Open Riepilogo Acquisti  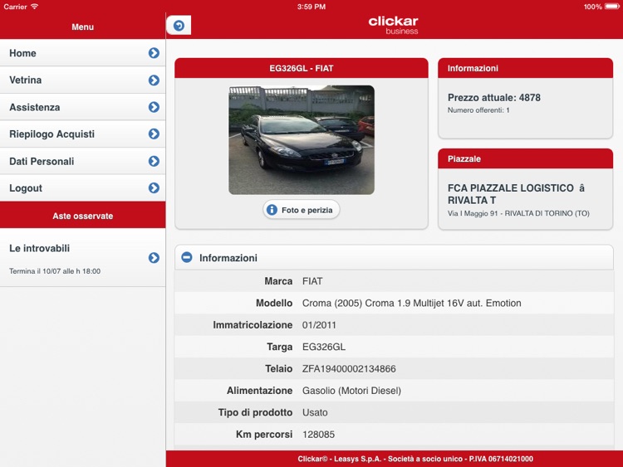pos(82,134)
